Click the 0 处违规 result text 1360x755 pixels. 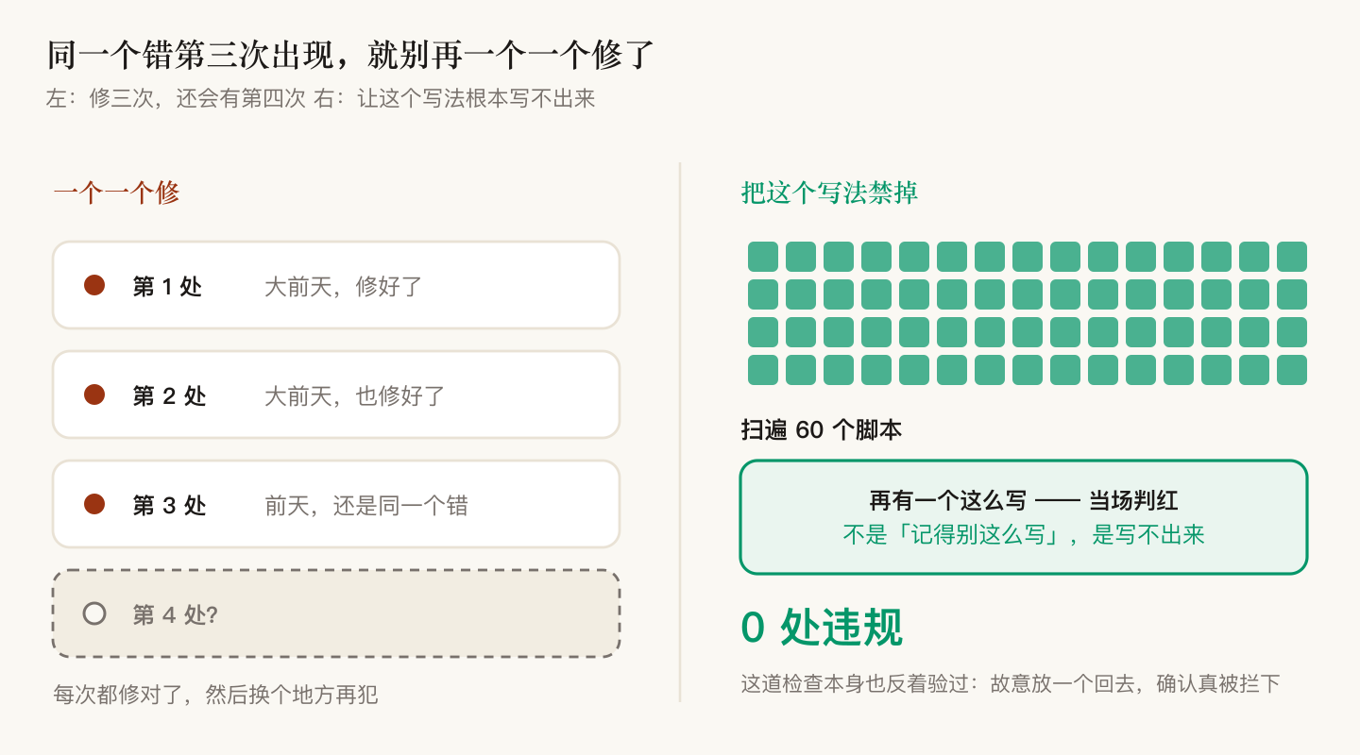pyautogui.click(x=822, y=628)
